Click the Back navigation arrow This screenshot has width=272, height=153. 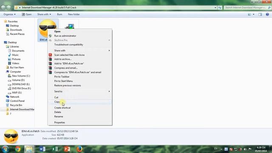pos(3,8)
